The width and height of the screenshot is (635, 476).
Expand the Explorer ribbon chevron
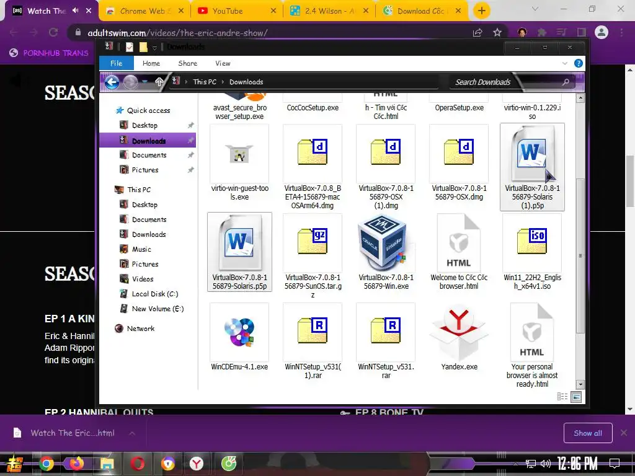point(565,64)
